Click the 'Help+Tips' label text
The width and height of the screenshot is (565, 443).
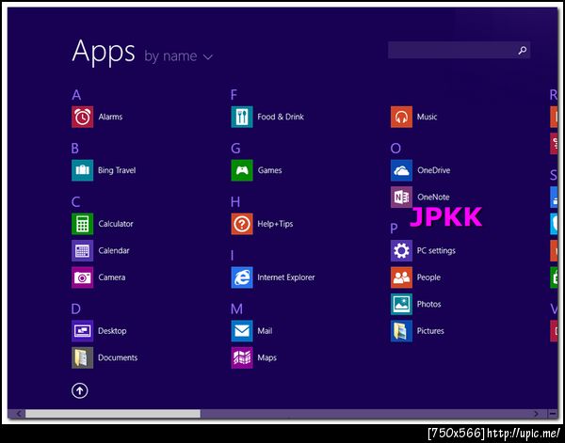[x=275, y=224]
